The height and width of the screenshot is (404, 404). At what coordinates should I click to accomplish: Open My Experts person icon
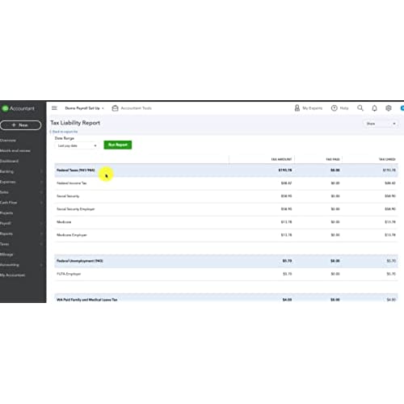pos(297,108)
